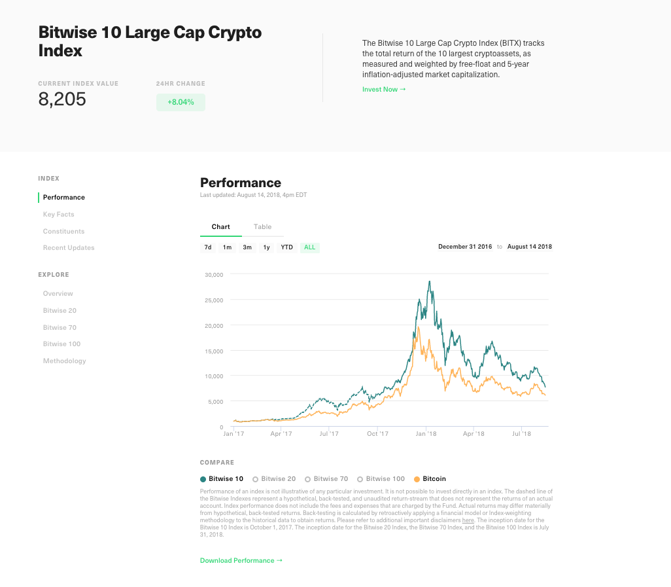The width and height of the screenshot is (671, 587).
Task: Toggle the Bitwise 10 series visibility
Action: click(x=221, y=478)
